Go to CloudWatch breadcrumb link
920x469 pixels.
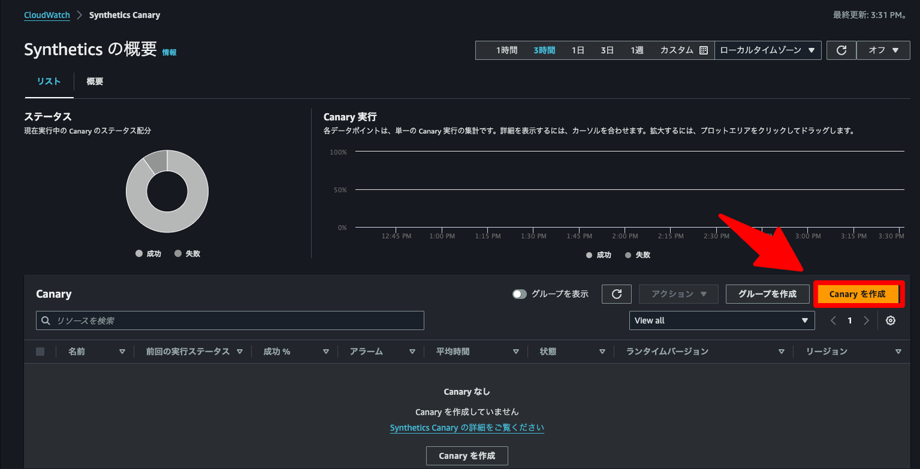pos(47,15)
